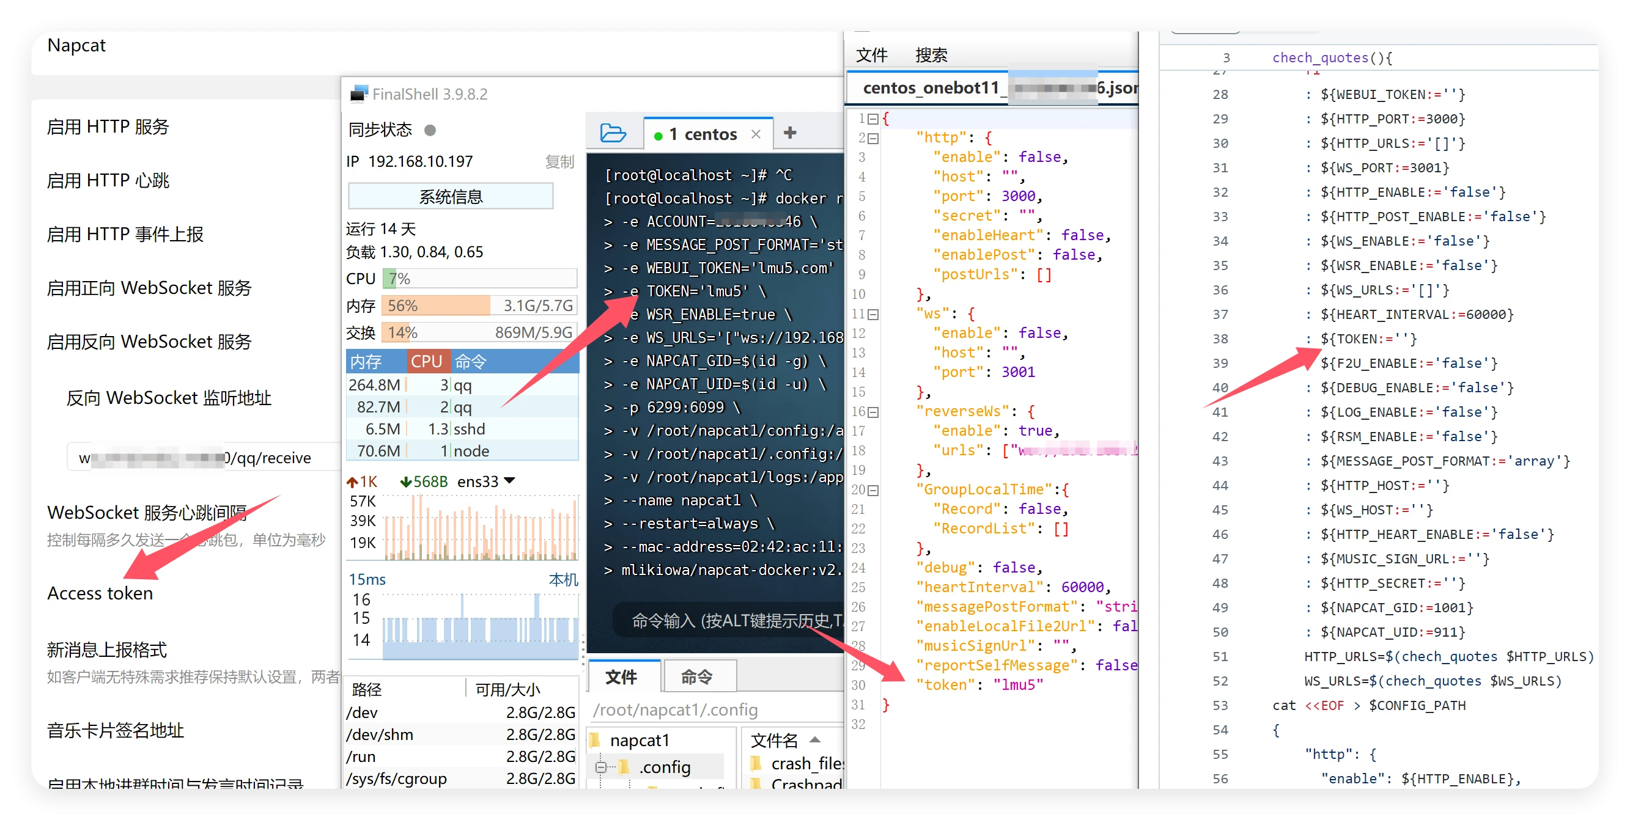The width and height of the screenshot is (1630, 820).
Task: Click the 音乐卡片签名地址 setting label
Action: 115,731
